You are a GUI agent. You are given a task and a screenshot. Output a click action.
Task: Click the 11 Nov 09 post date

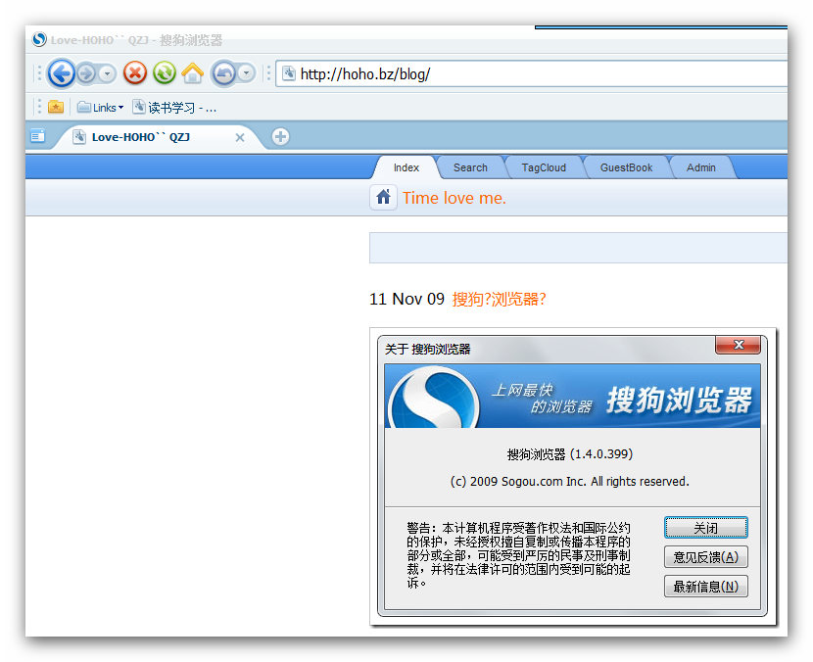point(407,299)
